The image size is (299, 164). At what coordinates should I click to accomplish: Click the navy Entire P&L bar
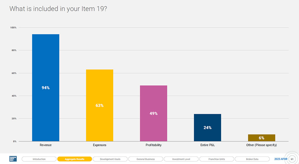tap(208, 128)
